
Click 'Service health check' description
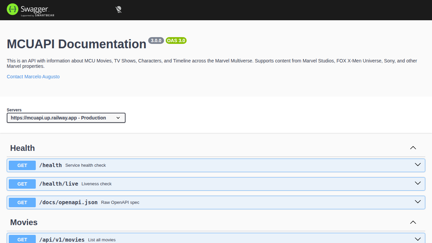(x=85, y=165)
